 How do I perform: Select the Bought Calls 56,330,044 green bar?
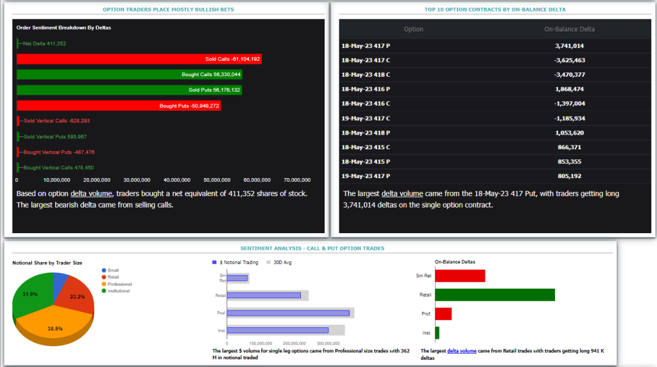pyautogui.click(x=129, y=74)
